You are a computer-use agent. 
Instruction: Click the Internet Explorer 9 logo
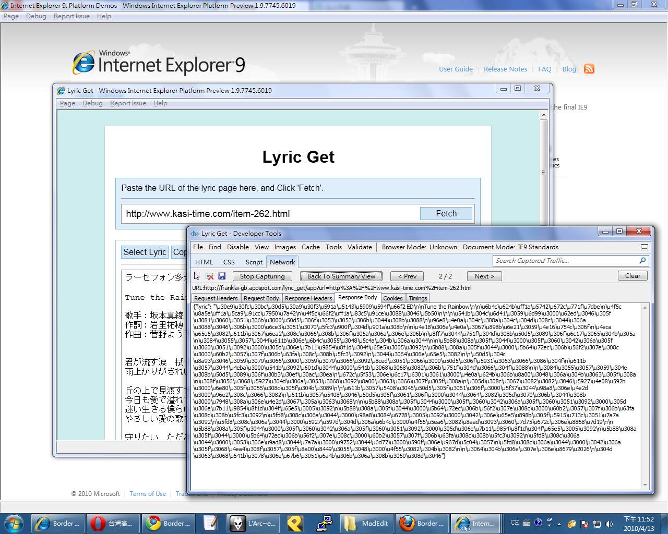(159, 64)
